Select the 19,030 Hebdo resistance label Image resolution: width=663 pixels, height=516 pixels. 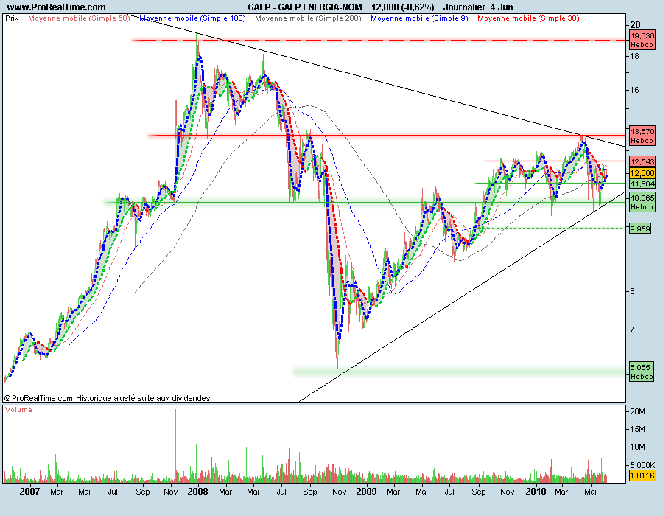642,41
